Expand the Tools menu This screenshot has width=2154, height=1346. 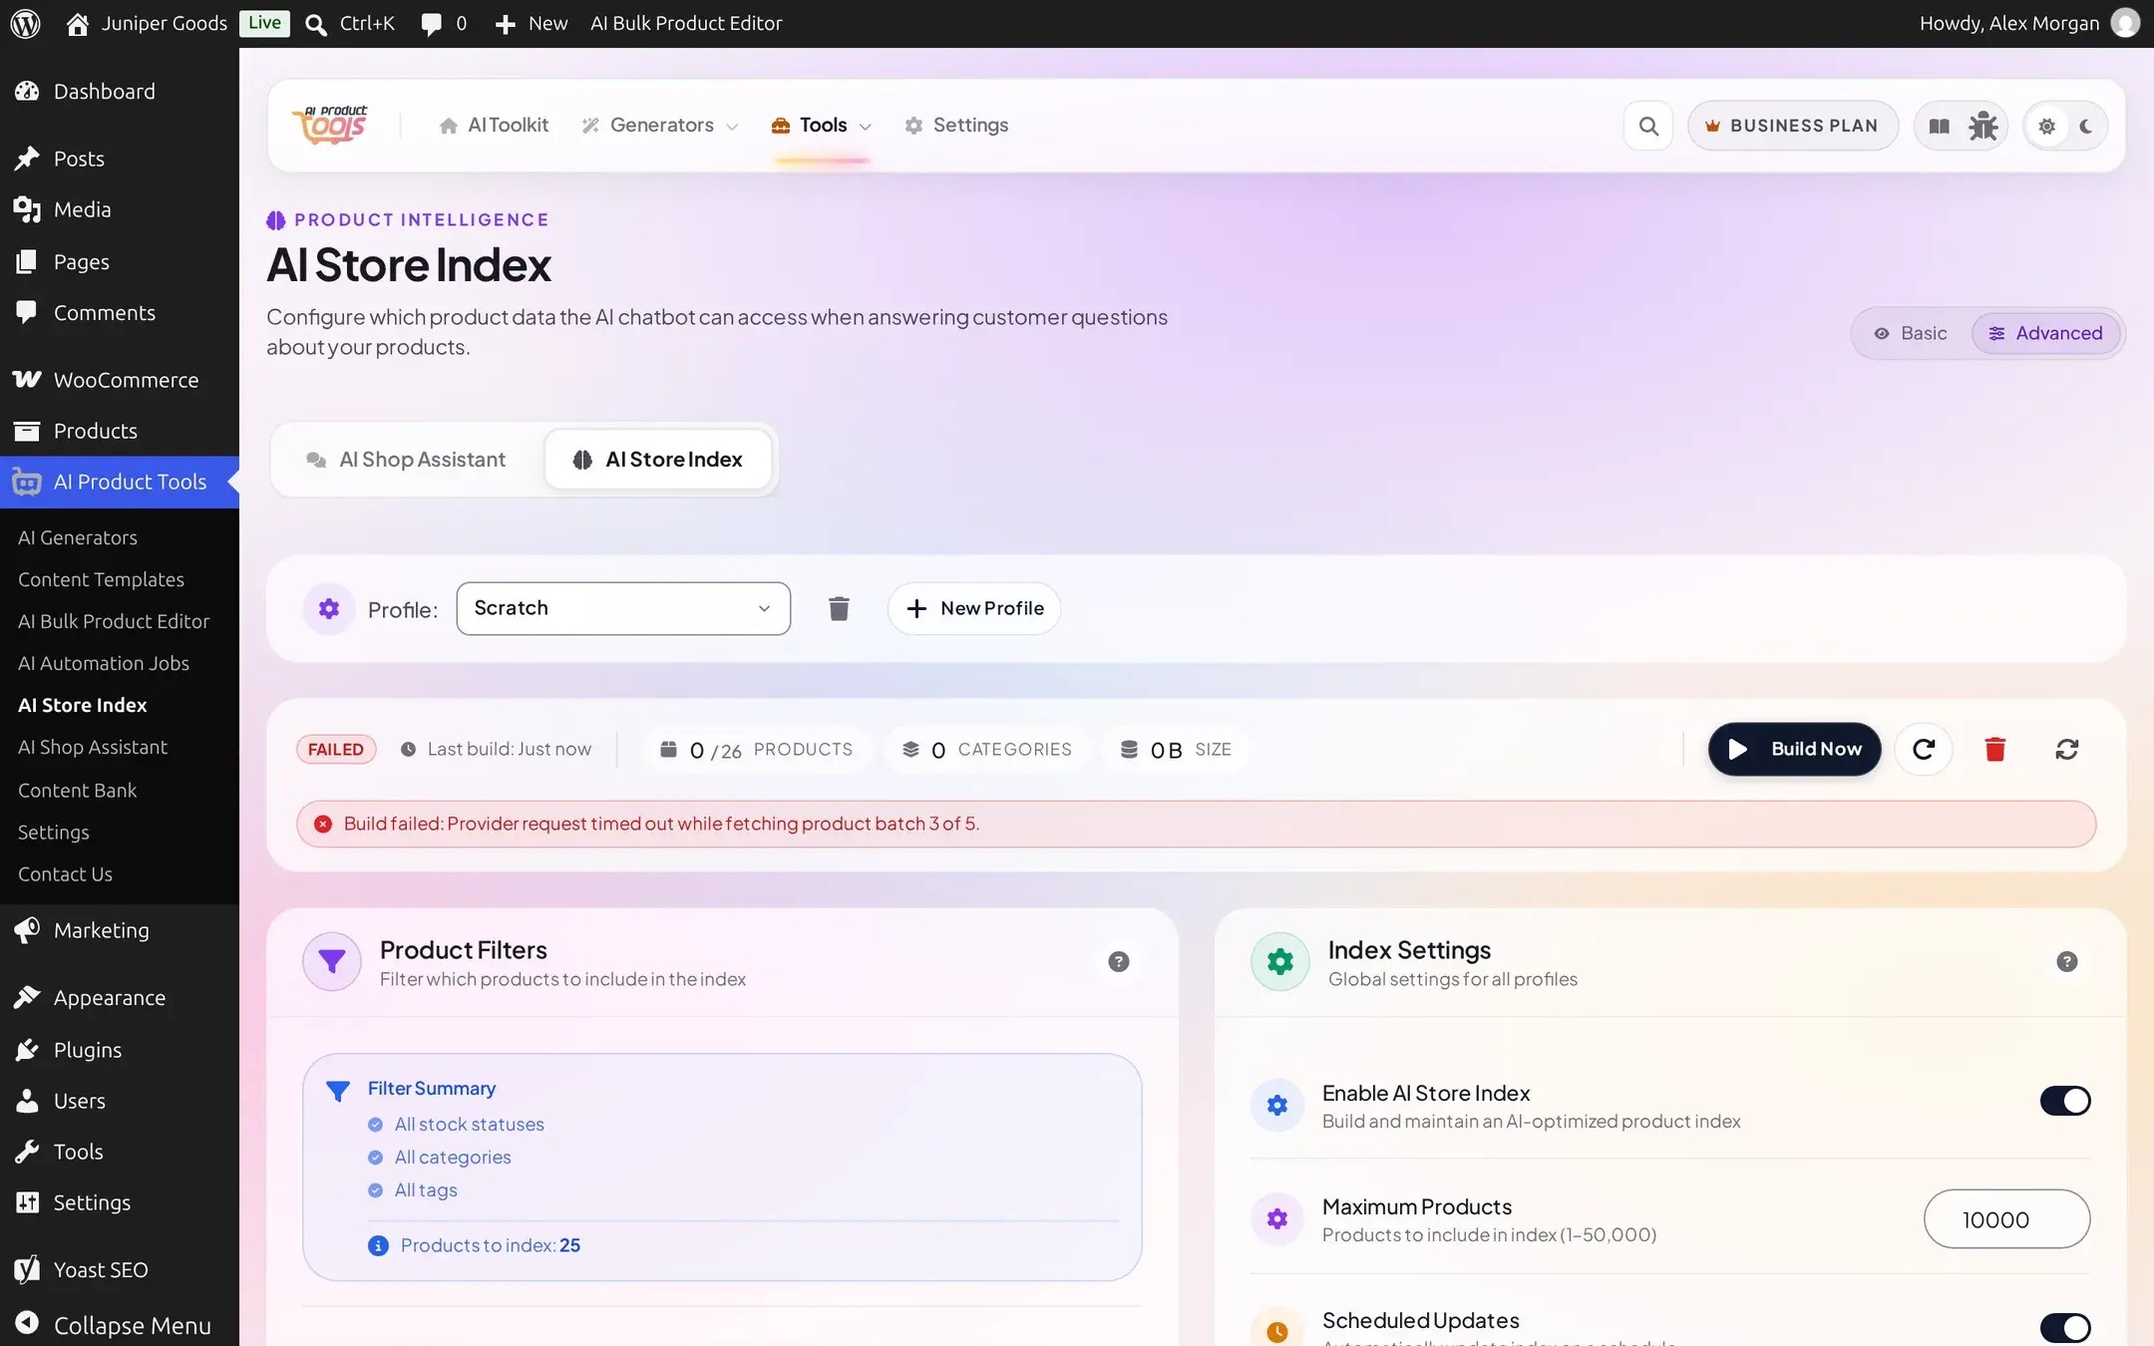pyautogui.click(x=822, y=126)
